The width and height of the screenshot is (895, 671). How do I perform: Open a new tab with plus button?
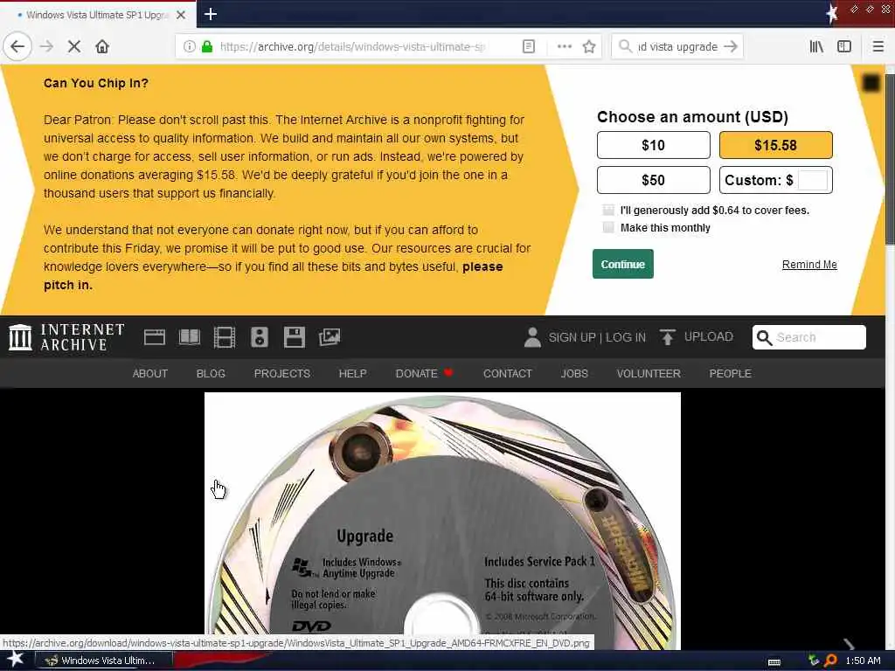(x=211, y=14)
